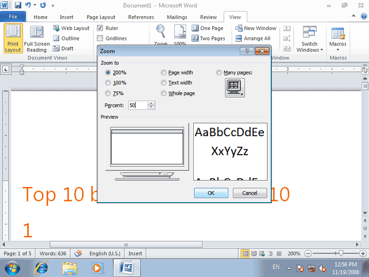Click the 100% zoom page icon
369x277 pixels.
[180, 31]
